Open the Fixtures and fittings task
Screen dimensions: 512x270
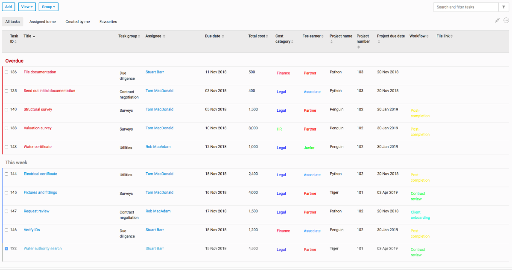[x=40, y=192]
